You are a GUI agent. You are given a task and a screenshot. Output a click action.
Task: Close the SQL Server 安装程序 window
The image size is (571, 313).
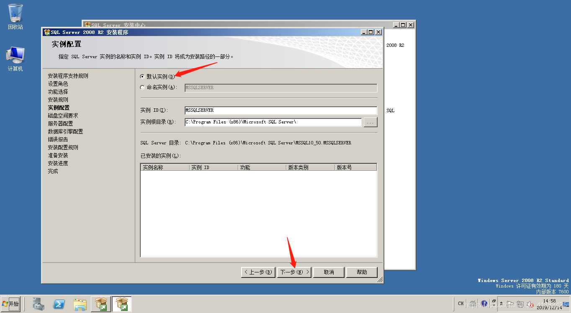[378, 32]
